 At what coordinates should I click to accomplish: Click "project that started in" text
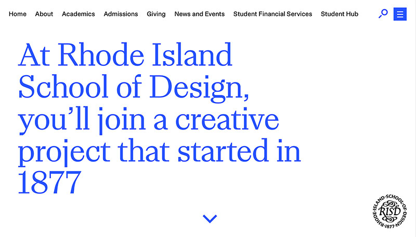point(160,151)
